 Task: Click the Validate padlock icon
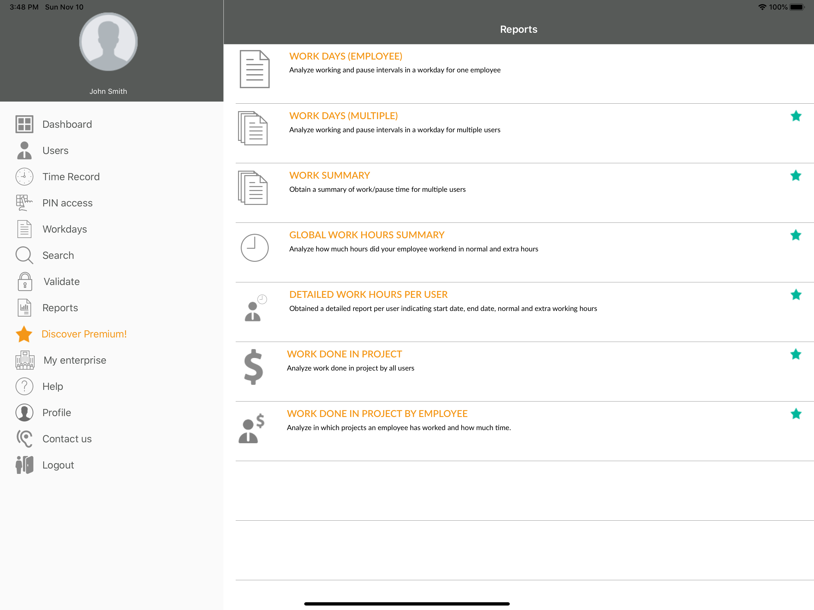point(25,281)
